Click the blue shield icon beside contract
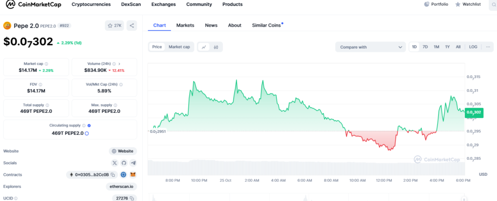Viewport: 497px width, 201px height. pyautogui.click(x=124, y=175)
